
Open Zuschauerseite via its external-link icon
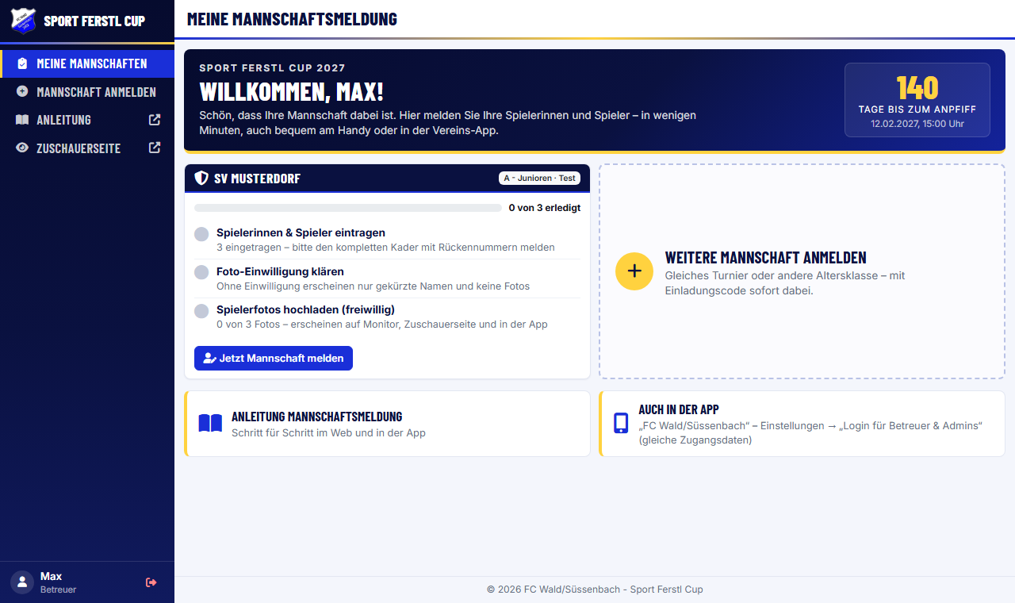tap(155, 148)
